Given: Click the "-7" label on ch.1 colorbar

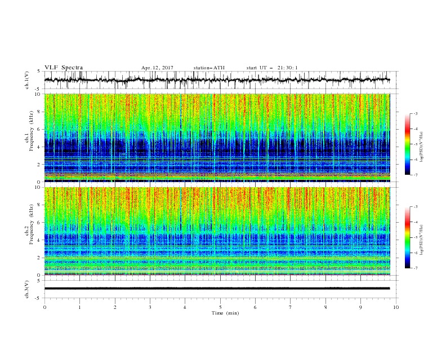Looking at the screenshot, I should [x=415, y=175].
